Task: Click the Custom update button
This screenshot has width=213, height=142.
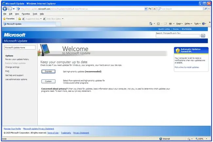Action: 48,81
